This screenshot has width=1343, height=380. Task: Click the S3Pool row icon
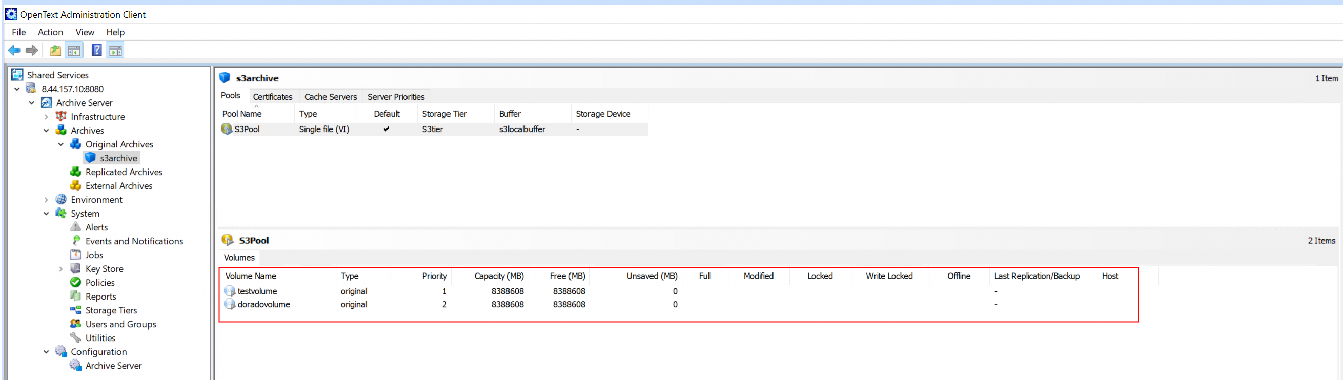point(227,129)
